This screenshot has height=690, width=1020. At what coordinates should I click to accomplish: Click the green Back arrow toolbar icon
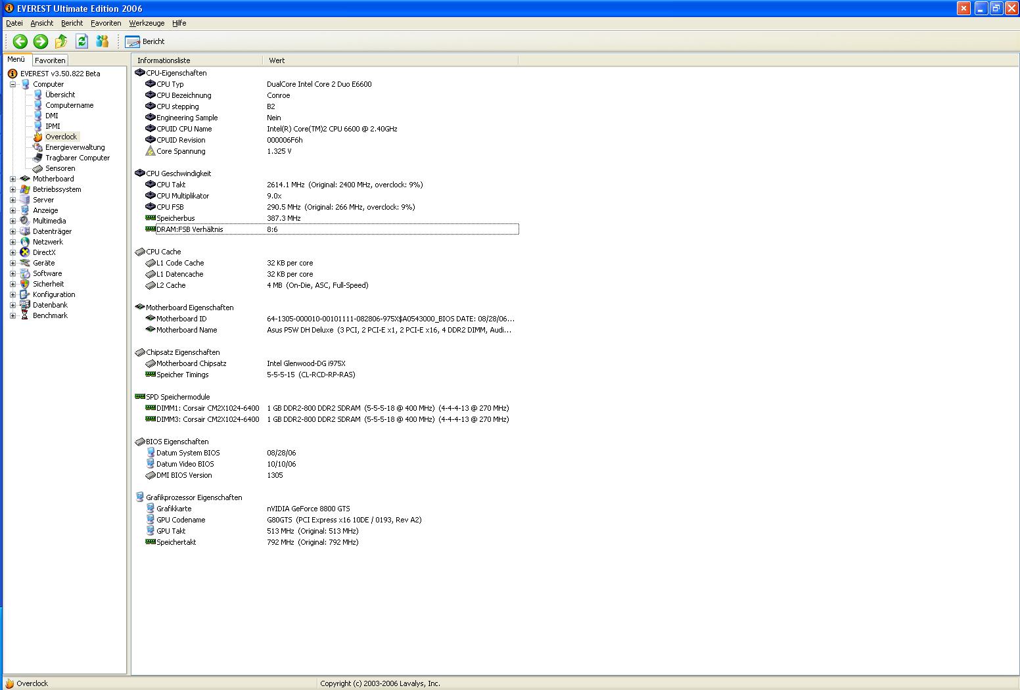tap(20, 41)
